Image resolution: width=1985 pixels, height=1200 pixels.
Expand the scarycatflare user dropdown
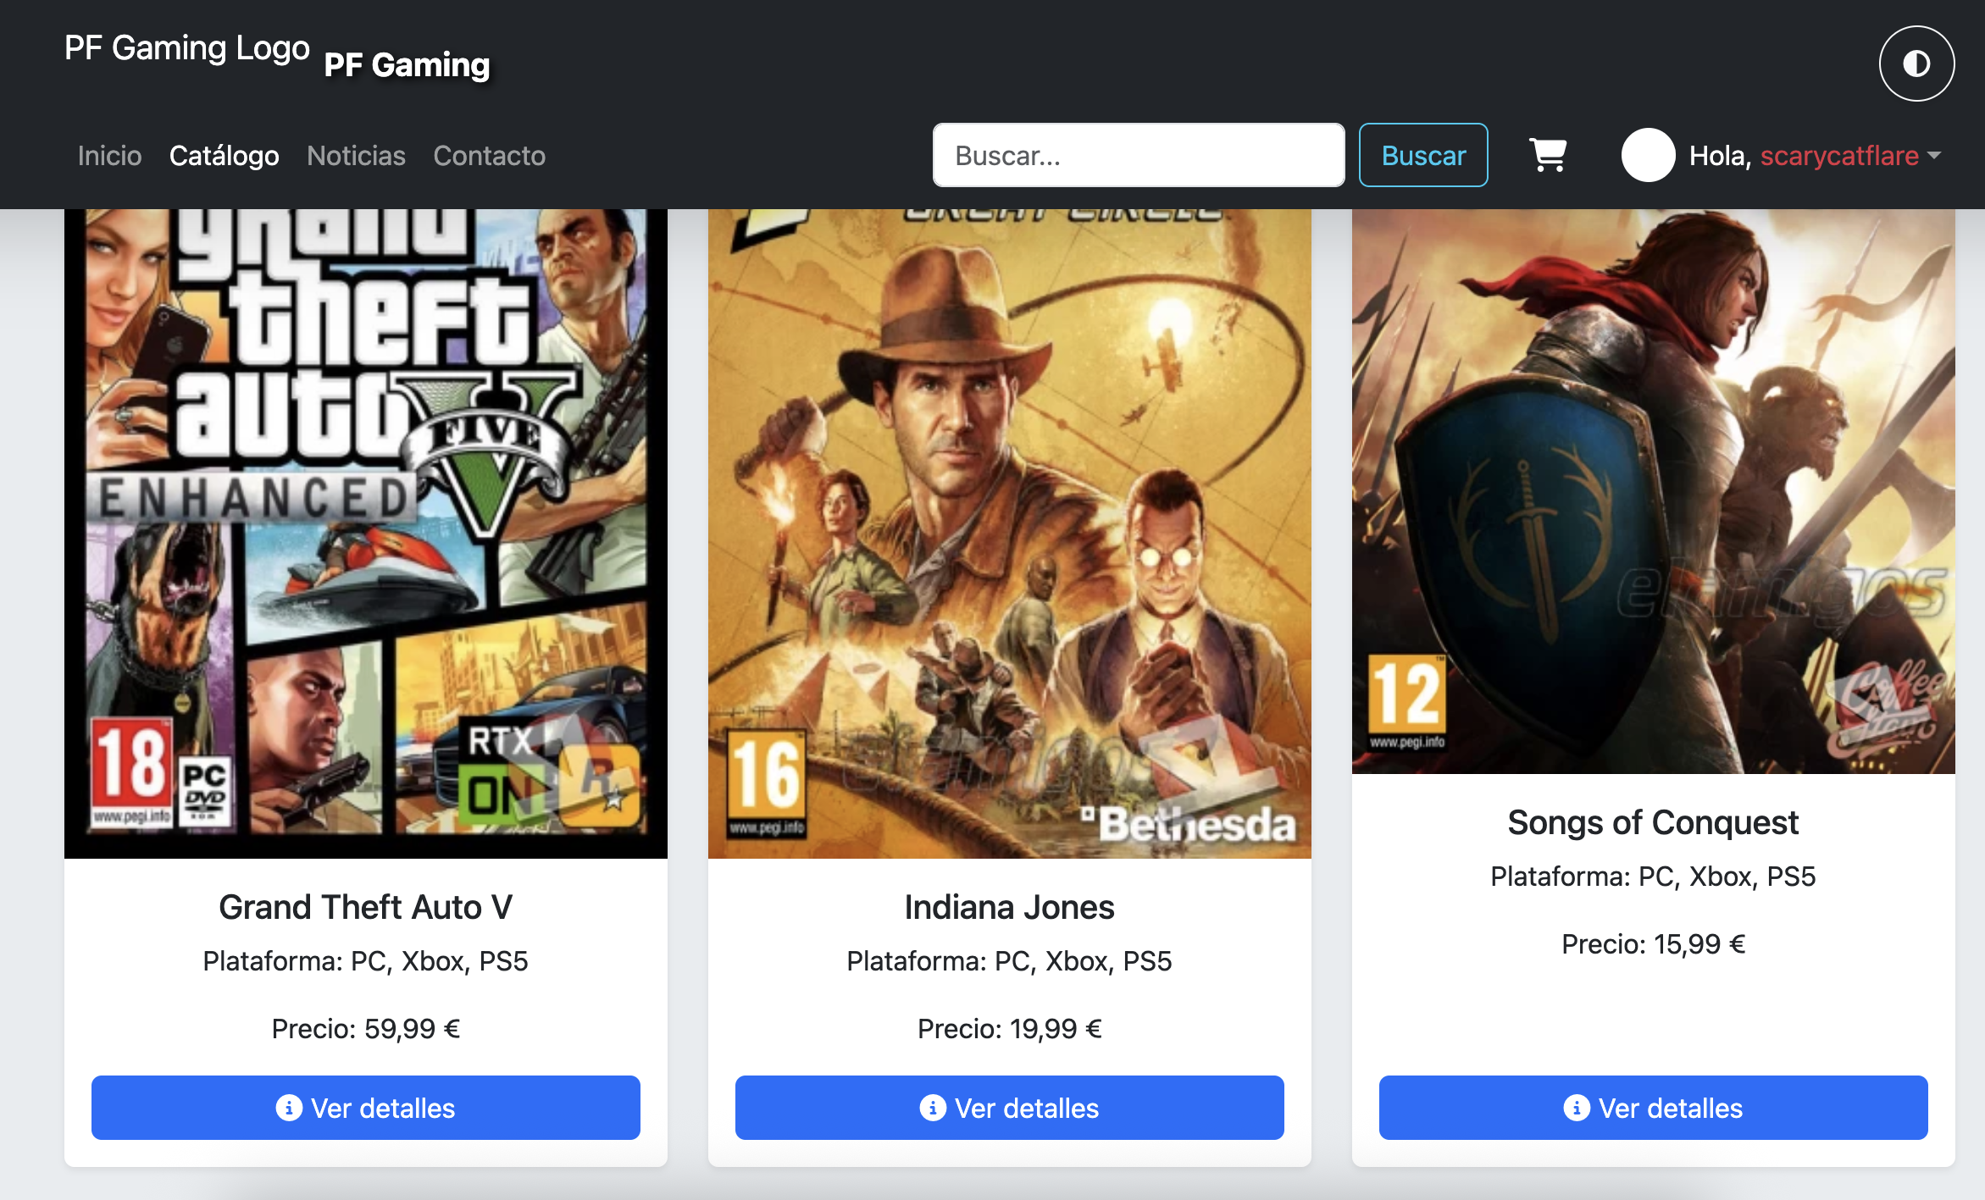tap(1849, 156)
